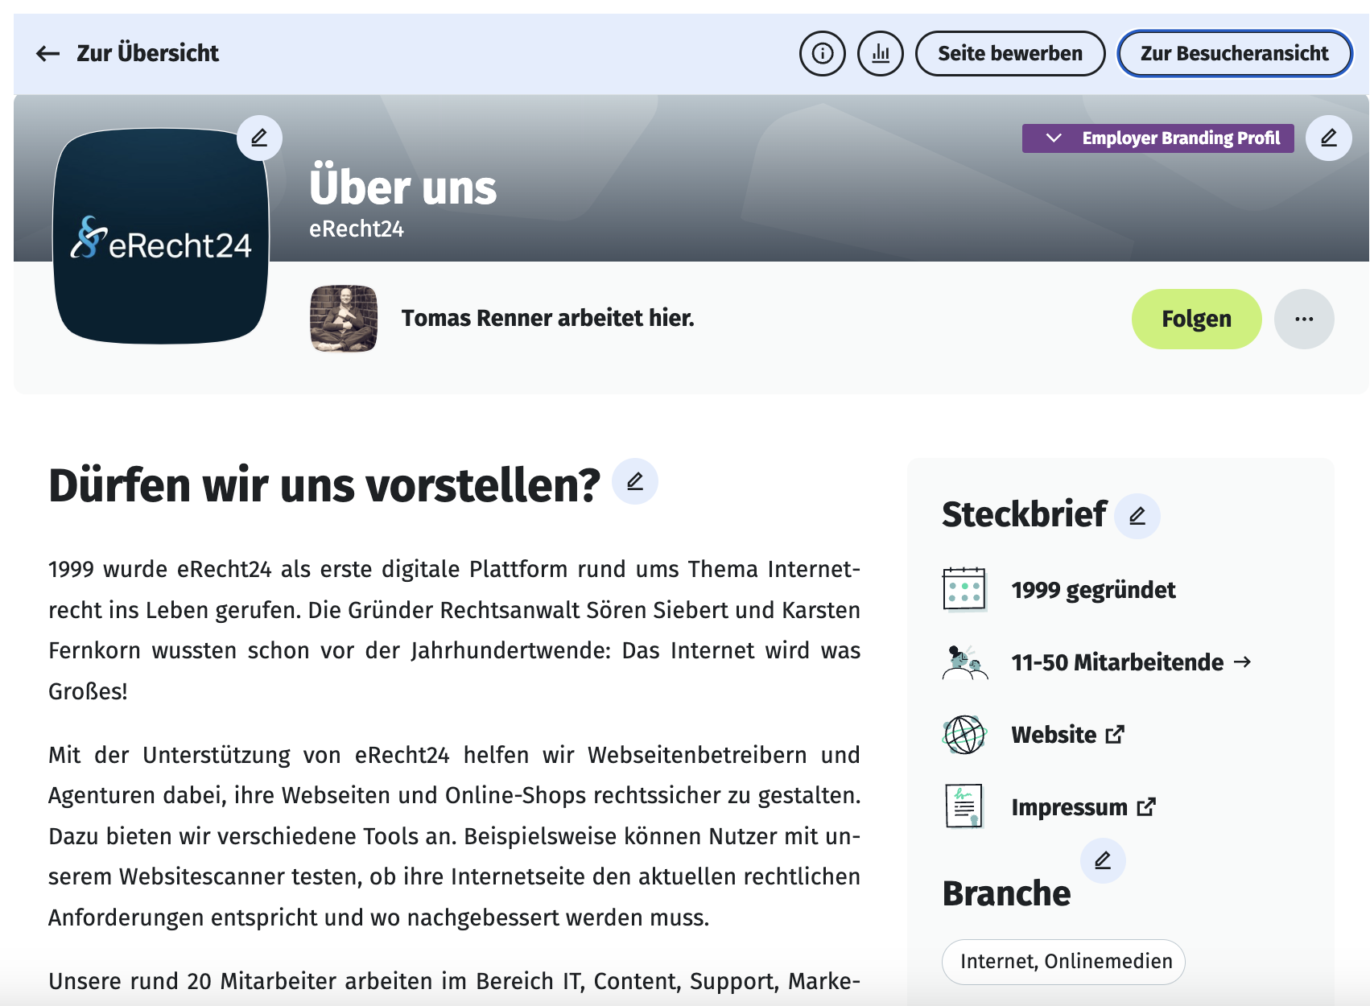1370x1006 pixels.
Task: Expand the Employer Branding Profil dropdown
Action: (1157, 138)
